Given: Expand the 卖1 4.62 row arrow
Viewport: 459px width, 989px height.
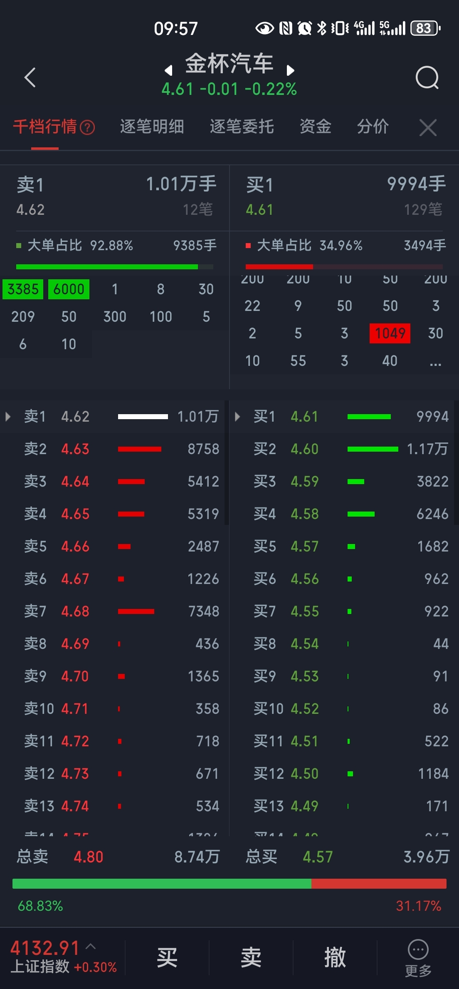Looking at the screenshot, I should tap(7, 417).
